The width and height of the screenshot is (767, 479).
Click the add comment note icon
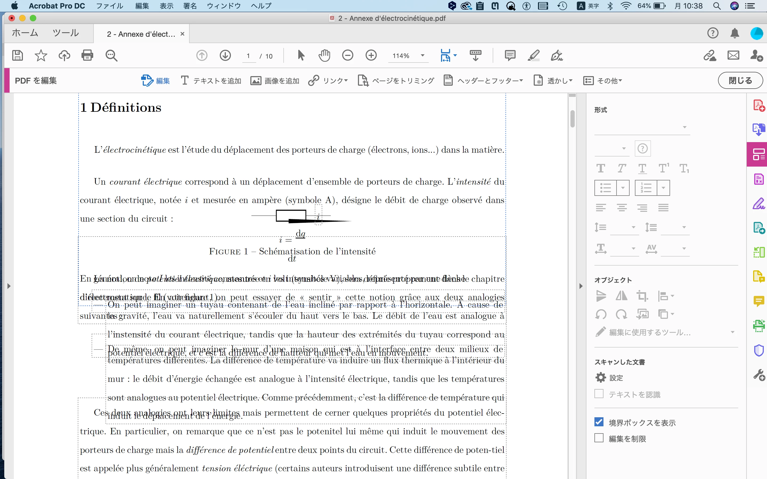(510, 55)
